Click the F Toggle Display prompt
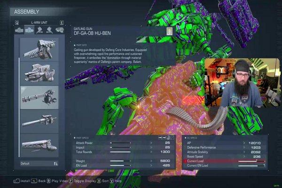Viewport: 282px width, 188px height. coord(82,181)
